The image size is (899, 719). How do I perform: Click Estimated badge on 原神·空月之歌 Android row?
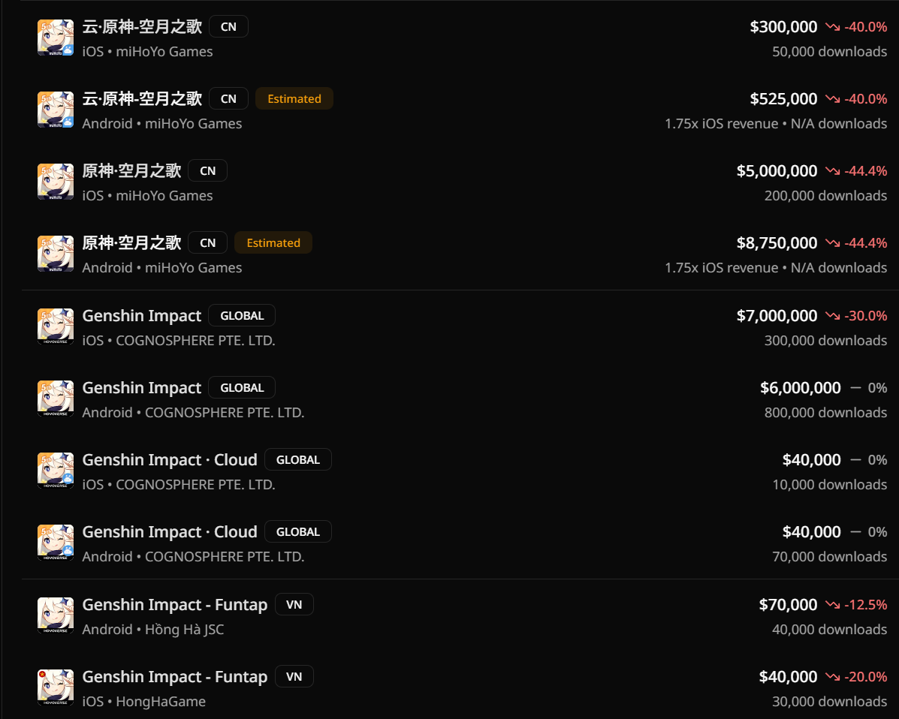tap(273, 243)
